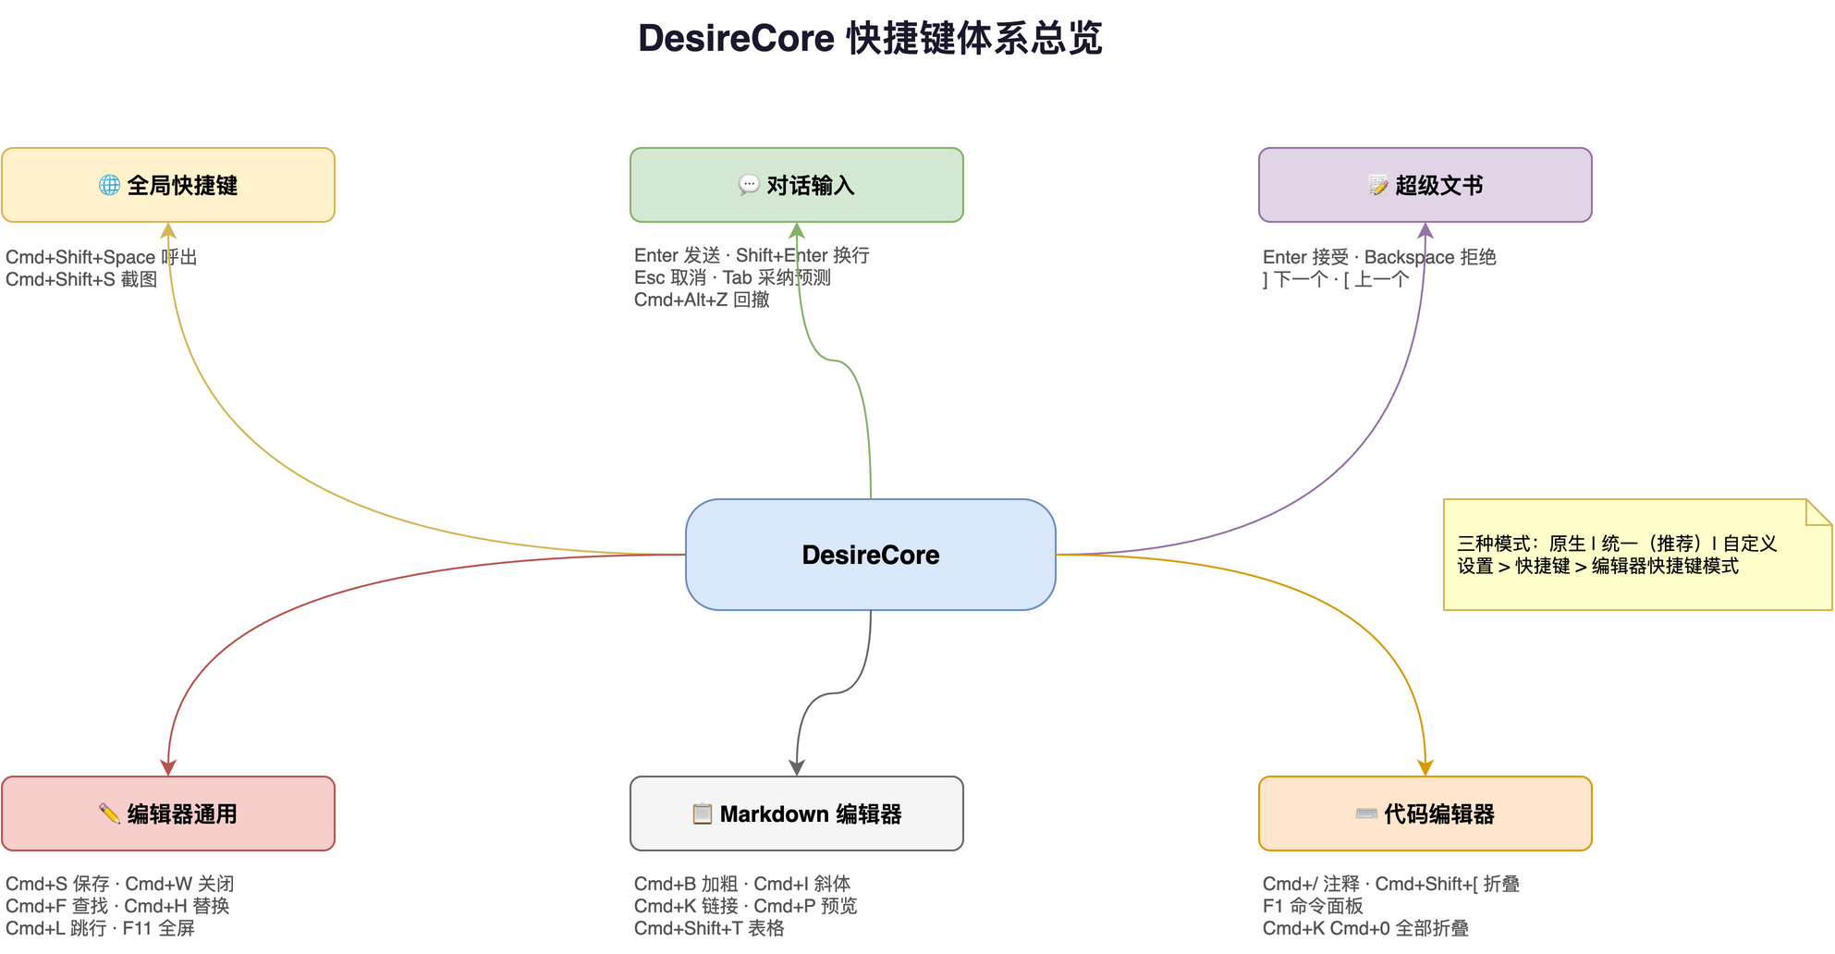Click the line Cmd+S 保存 · Cmd+W 关闭

pos(120,884)
